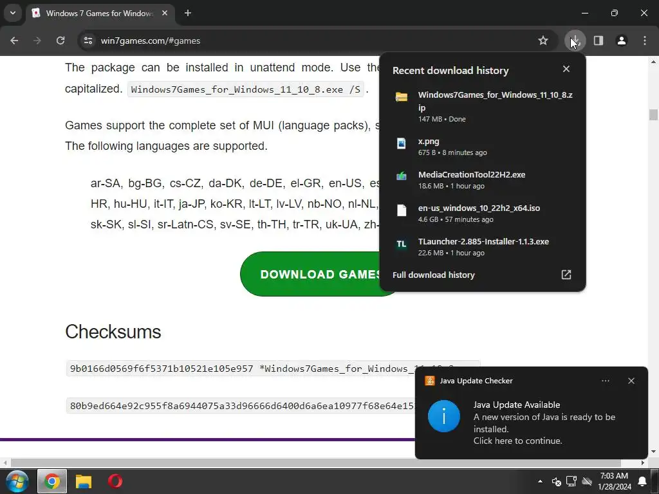Reload the current page
Image resolution: width=659 pixels, height=494 pixels.
coord(60,41)
